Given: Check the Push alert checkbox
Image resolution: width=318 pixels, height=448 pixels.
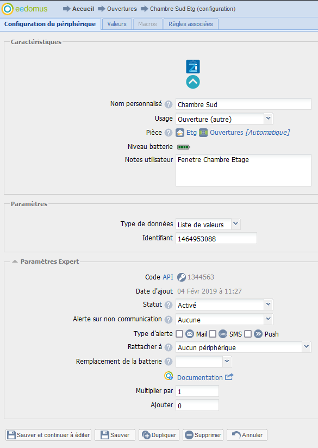Looking at the screenshot, I should tap(248, 334).
